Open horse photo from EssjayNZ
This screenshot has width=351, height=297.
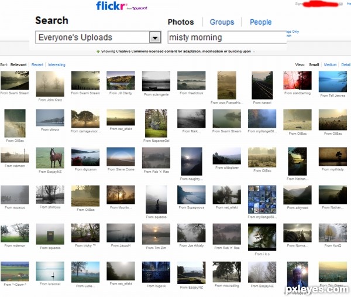(50, 158)
